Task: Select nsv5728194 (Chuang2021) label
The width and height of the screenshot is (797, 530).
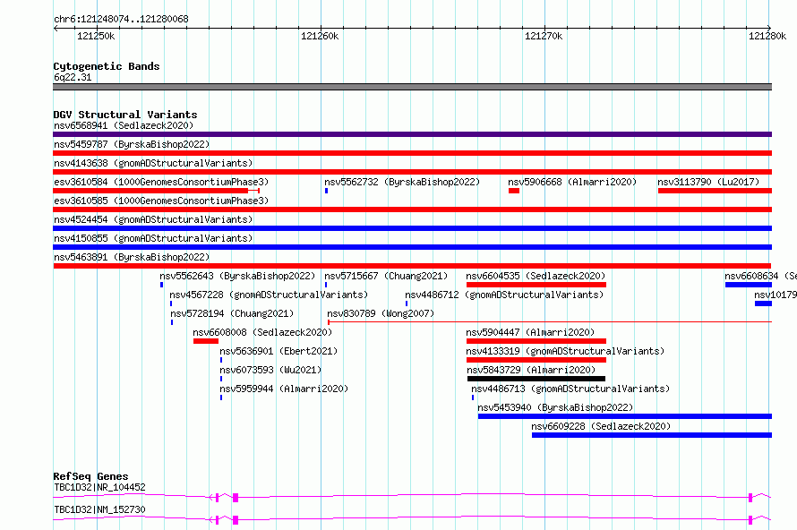Action: 232,313
